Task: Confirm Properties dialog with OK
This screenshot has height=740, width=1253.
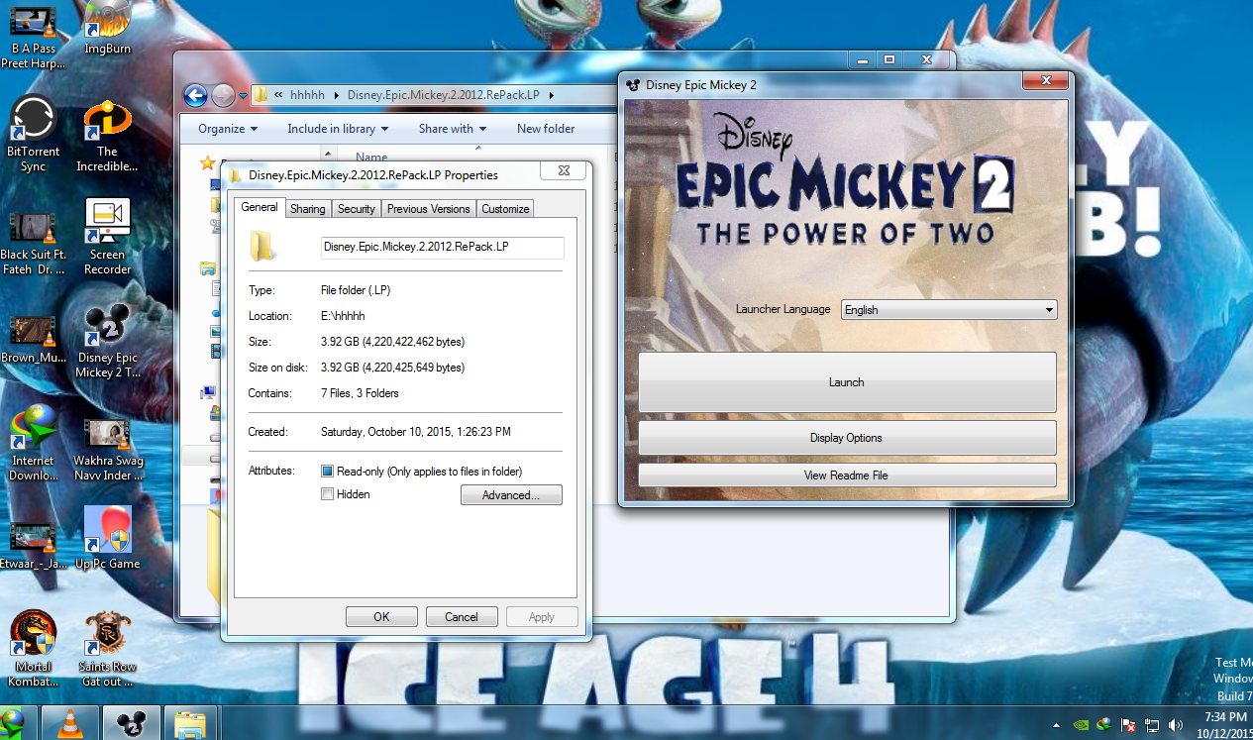Action: [x=381, y=616]
